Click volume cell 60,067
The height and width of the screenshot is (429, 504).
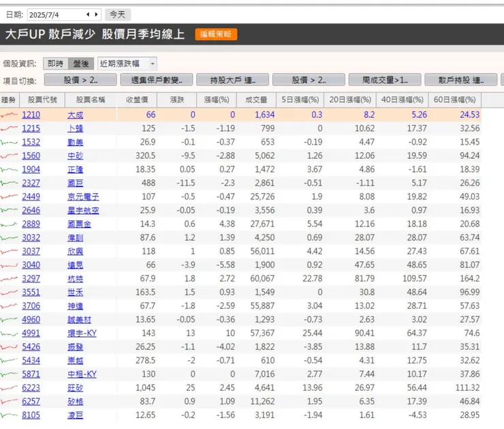pos(263,279)
